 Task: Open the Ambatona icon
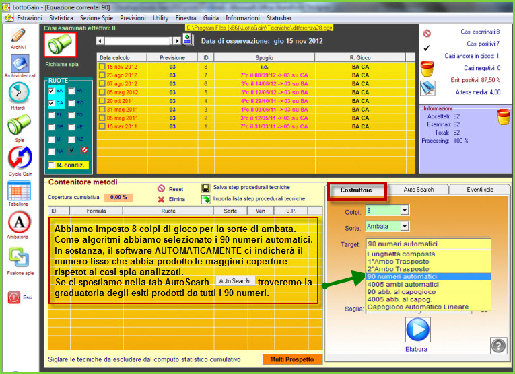(x=19, y=222)
